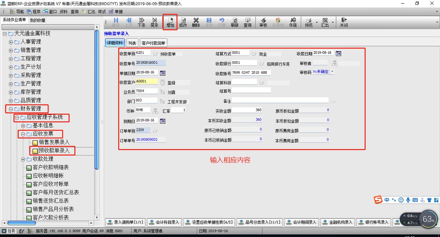Viewport: 440px width, 237px height.
Task: Click the 任务 status bar button
Action: [9, 231]
